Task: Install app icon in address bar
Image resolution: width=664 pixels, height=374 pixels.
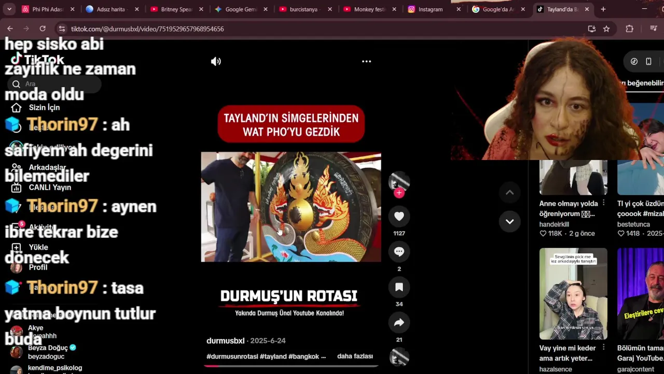Action: (x=592, y=29)
